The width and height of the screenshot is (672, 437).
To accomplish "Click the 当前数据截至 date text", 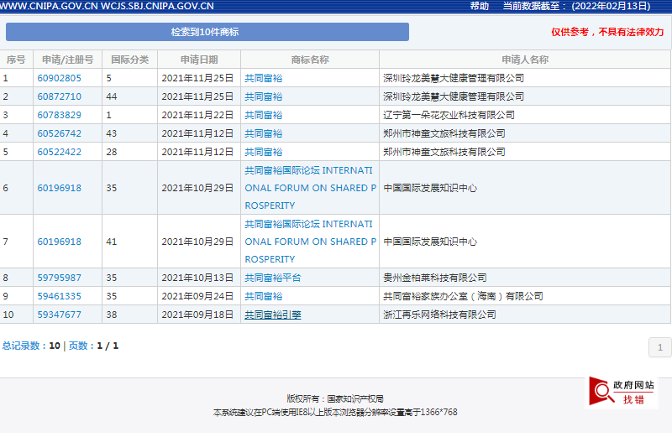I will pyautogui.click(x=576, y=6).
